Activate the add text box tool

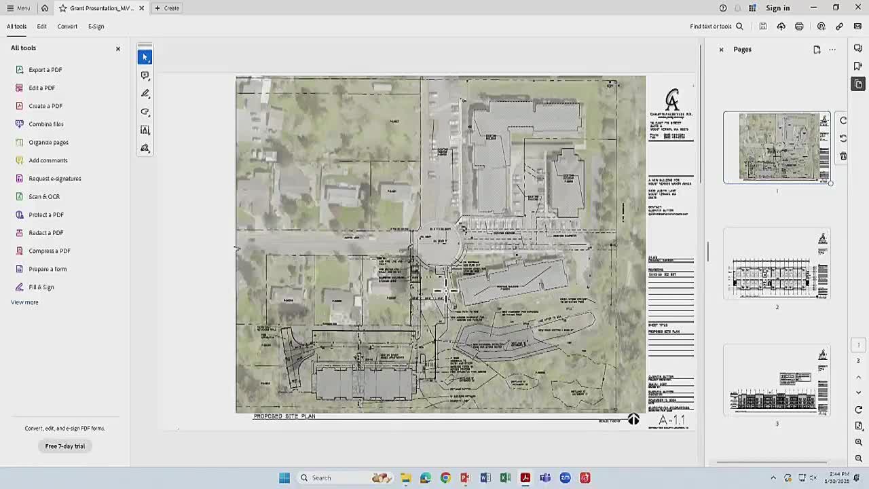point(145,130)
